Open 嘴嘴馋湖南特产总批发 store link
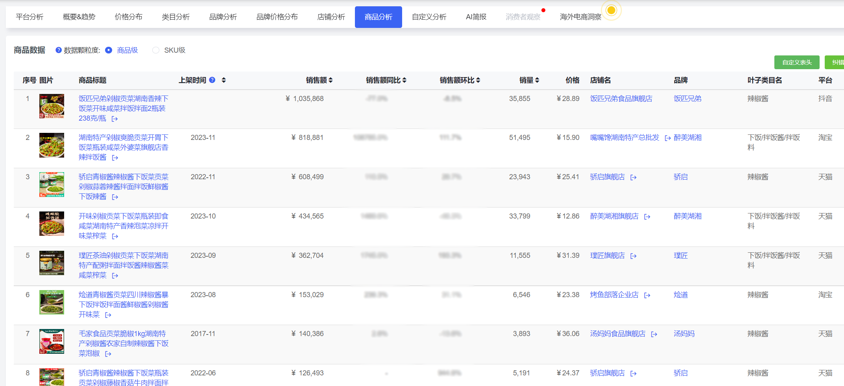 [624, 138]
